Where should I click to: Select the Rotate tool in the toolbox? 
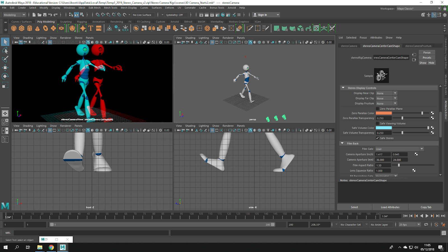(x=5, y=76)
